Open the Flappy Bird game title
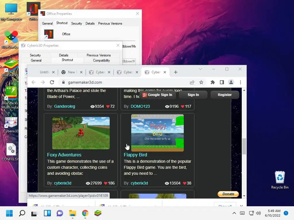294x220 pixels. pos(135,155)
